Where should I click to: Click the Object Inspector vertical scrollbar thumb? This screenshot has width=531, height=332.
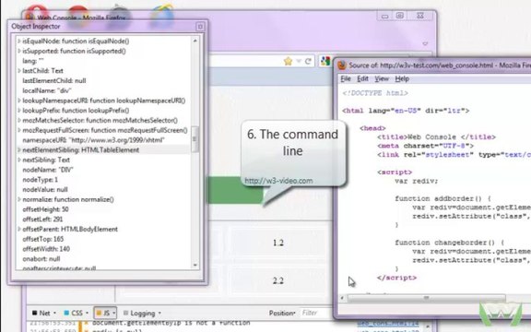(195, 139)
